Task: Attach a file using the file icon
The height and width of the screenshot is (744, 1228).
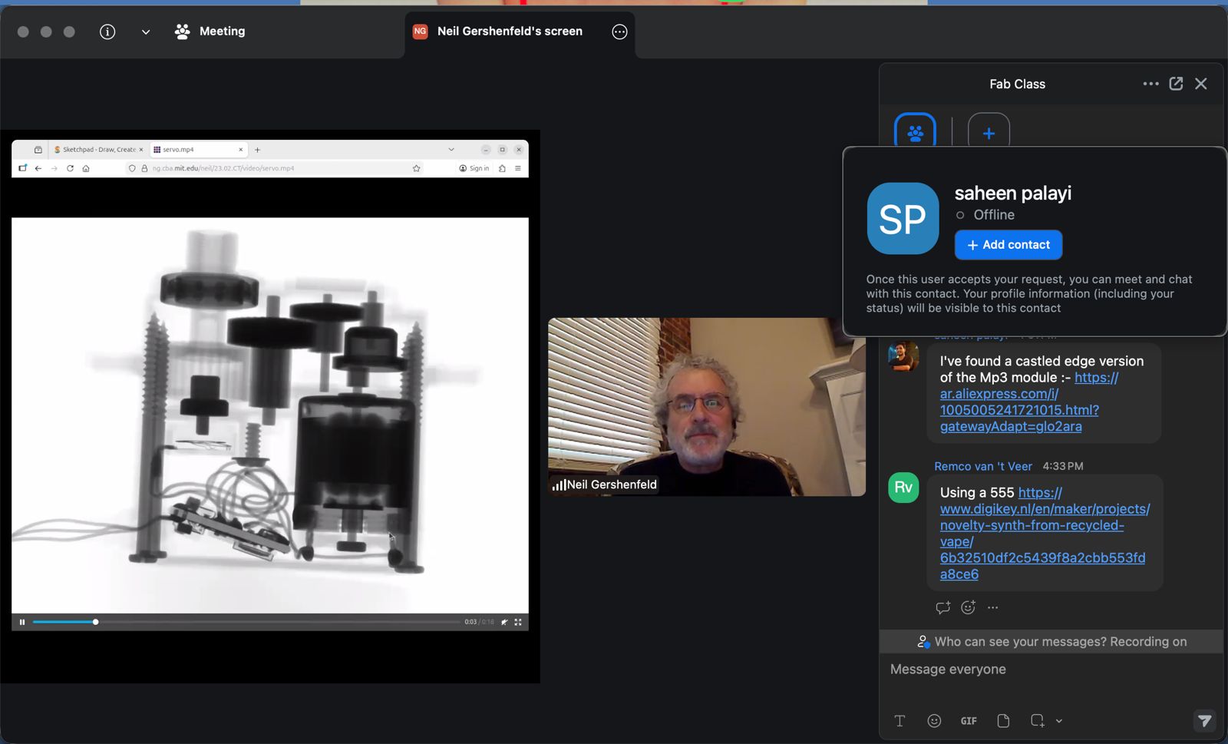Action: coord(1003,721)
